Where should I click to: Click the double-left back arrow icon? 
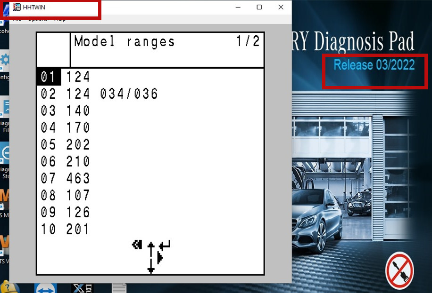(x=137, y=245)
